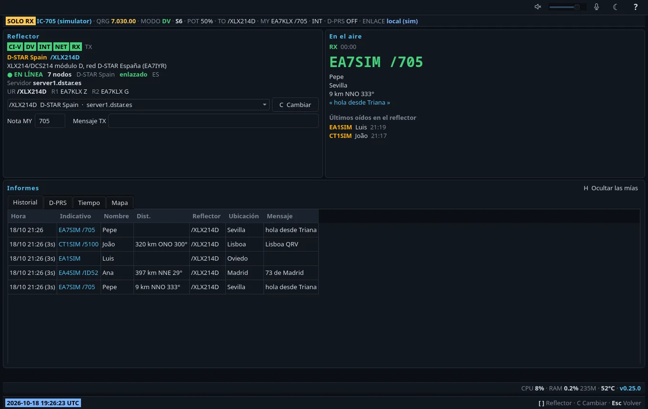
Task: Click the SOLO RX status badge
Action: (x=20, y=21)
